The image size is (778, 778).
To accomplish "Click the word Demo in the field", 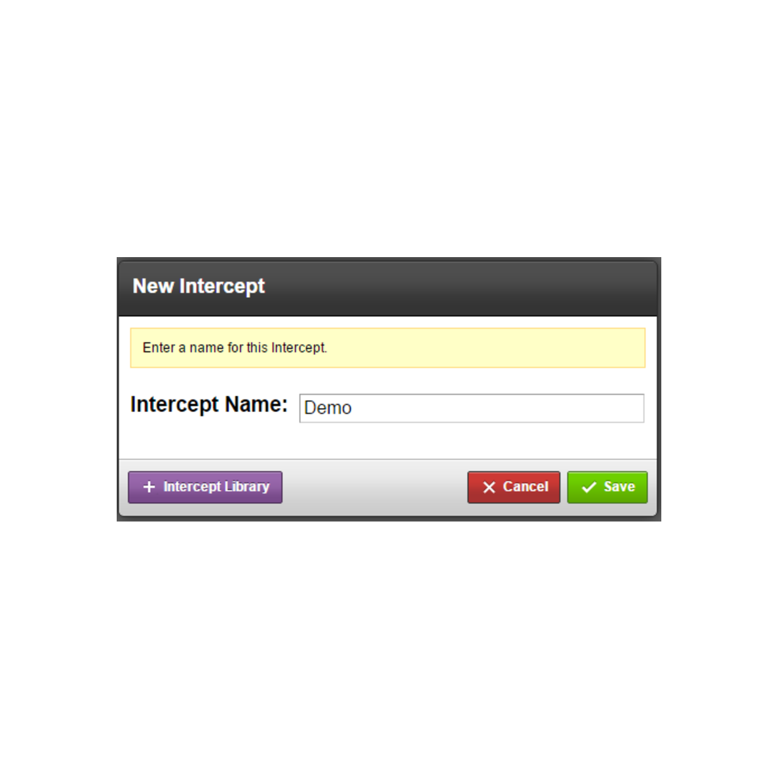I will (328, 408).
